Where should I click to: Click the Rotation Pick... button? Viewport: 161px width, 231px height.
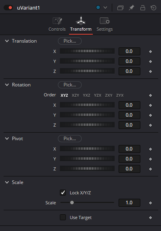pos(70,85)
